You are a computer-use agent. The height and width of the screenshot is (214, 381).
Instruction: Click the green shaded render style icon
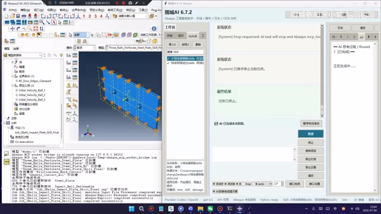click(135, 35)
